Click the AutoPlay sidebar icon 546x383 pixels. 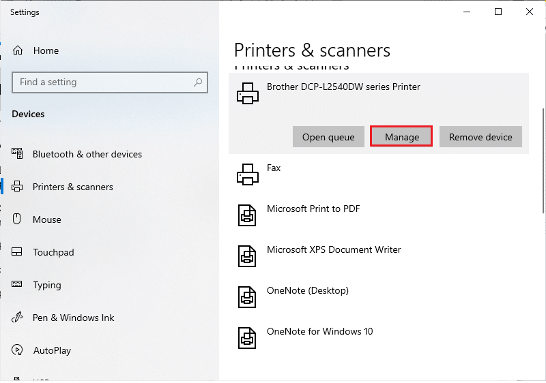pos(17,350)
